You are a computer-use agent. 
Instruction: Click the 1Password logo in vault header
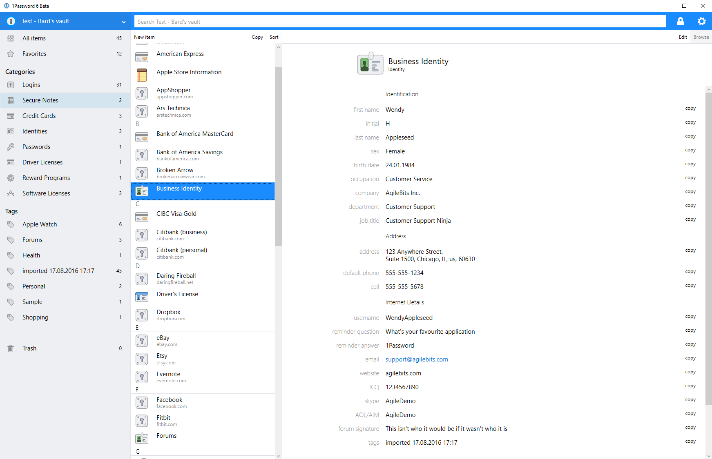tap(11, 21)
